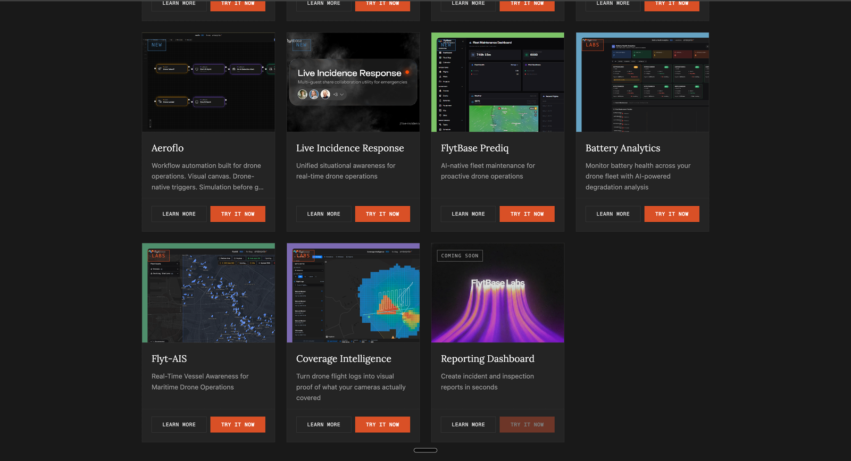Select the FlytBase Prediq card title
Image resolution: width=851 pixels, height=461 pixels.
(475, 148)
